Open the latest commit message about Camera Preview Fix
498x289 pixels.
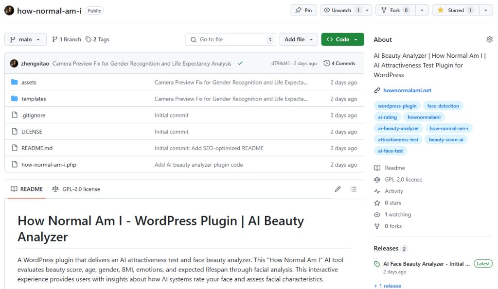point(142,64)
